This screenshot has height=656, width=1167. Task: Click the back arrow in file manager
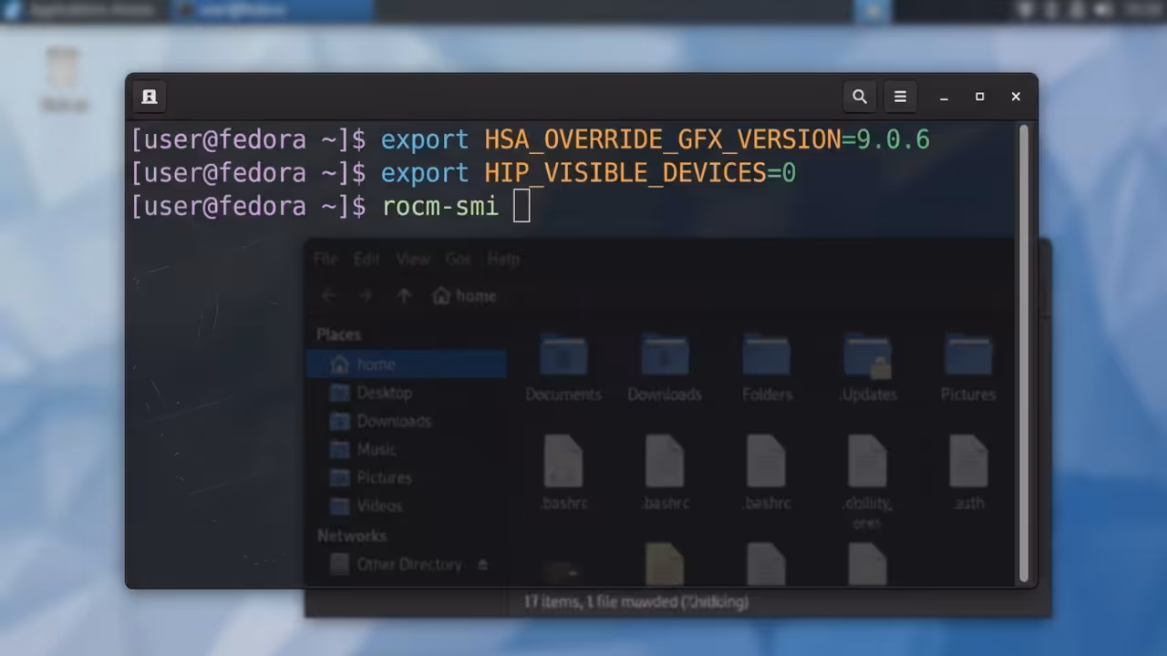pos(329,296)
